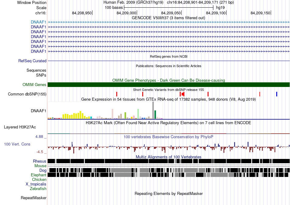Click 100 vertebrates Basewise Conservation title
290x205 pixels.
[x=169, y=137]
